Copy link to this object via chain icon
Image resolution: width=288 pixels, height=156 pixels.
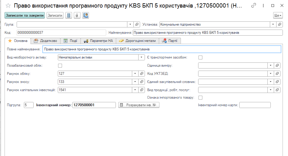click(254, 5)
